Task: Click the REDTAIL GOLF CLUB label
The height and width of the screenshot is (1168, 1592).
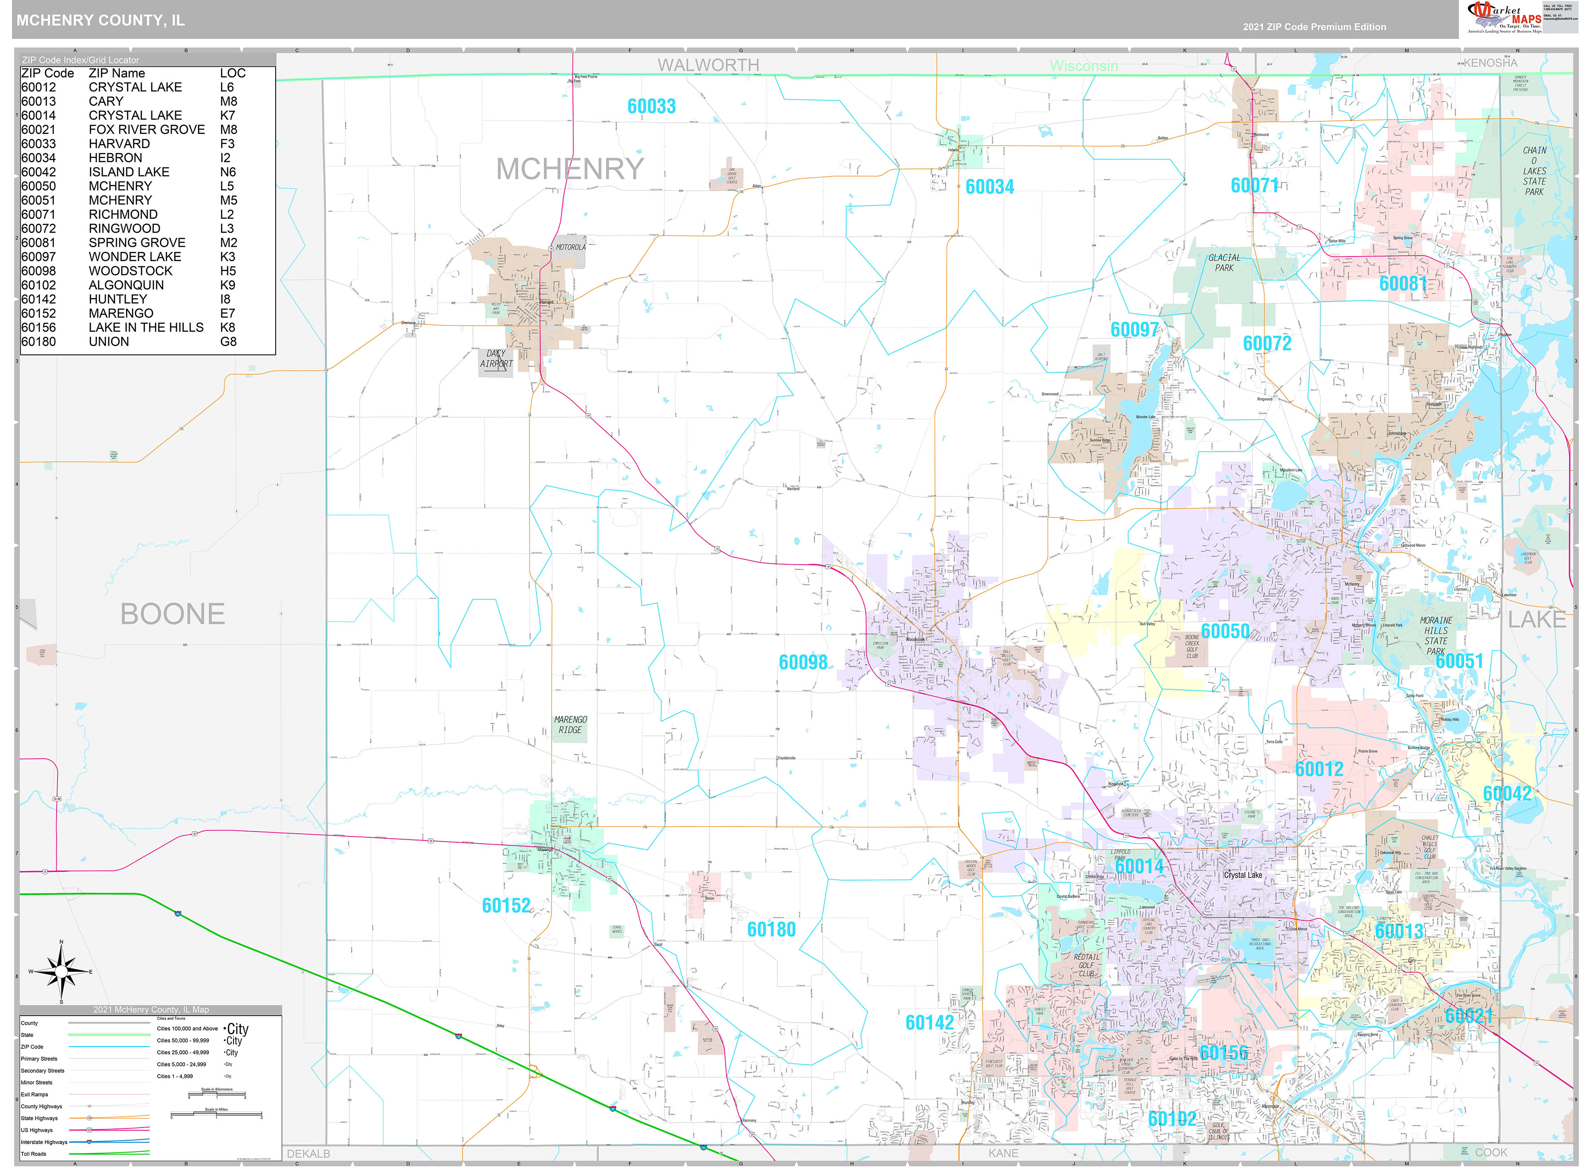Action: click(x=1086, y=965)
